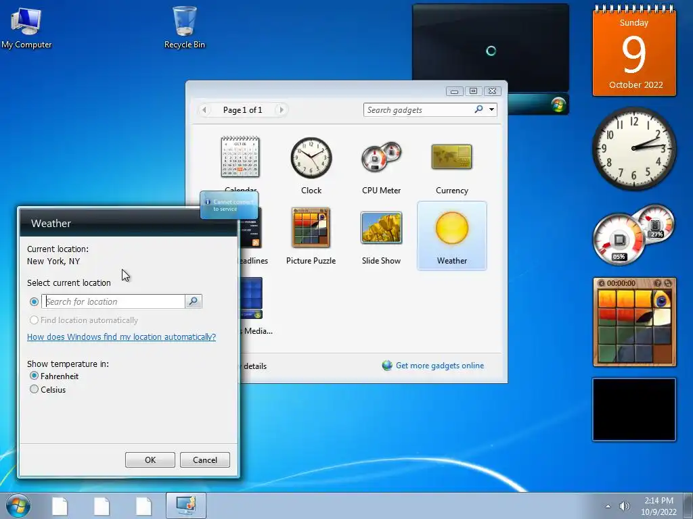Click the Picture Puzzle pause timer icon

(602, 283)
